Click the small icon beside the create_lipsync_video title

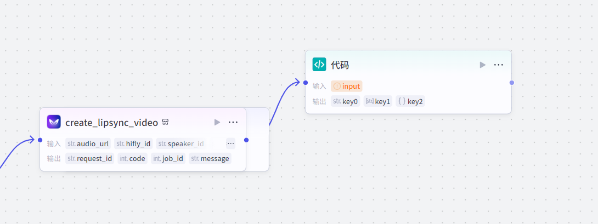[165, 122]
